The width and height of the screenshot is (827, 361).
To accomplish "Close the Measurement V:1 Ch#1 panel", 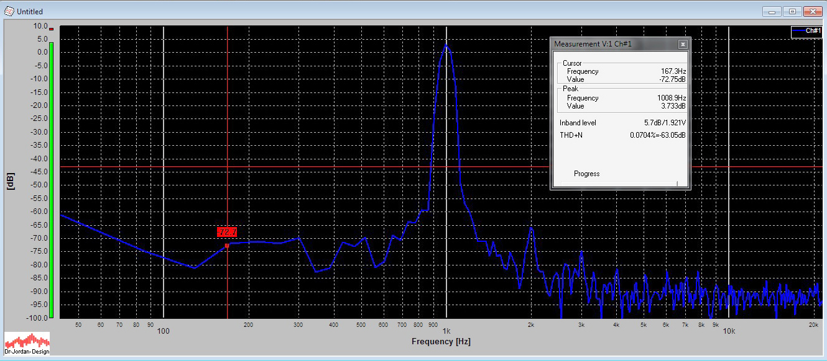I will click(682, 44).
